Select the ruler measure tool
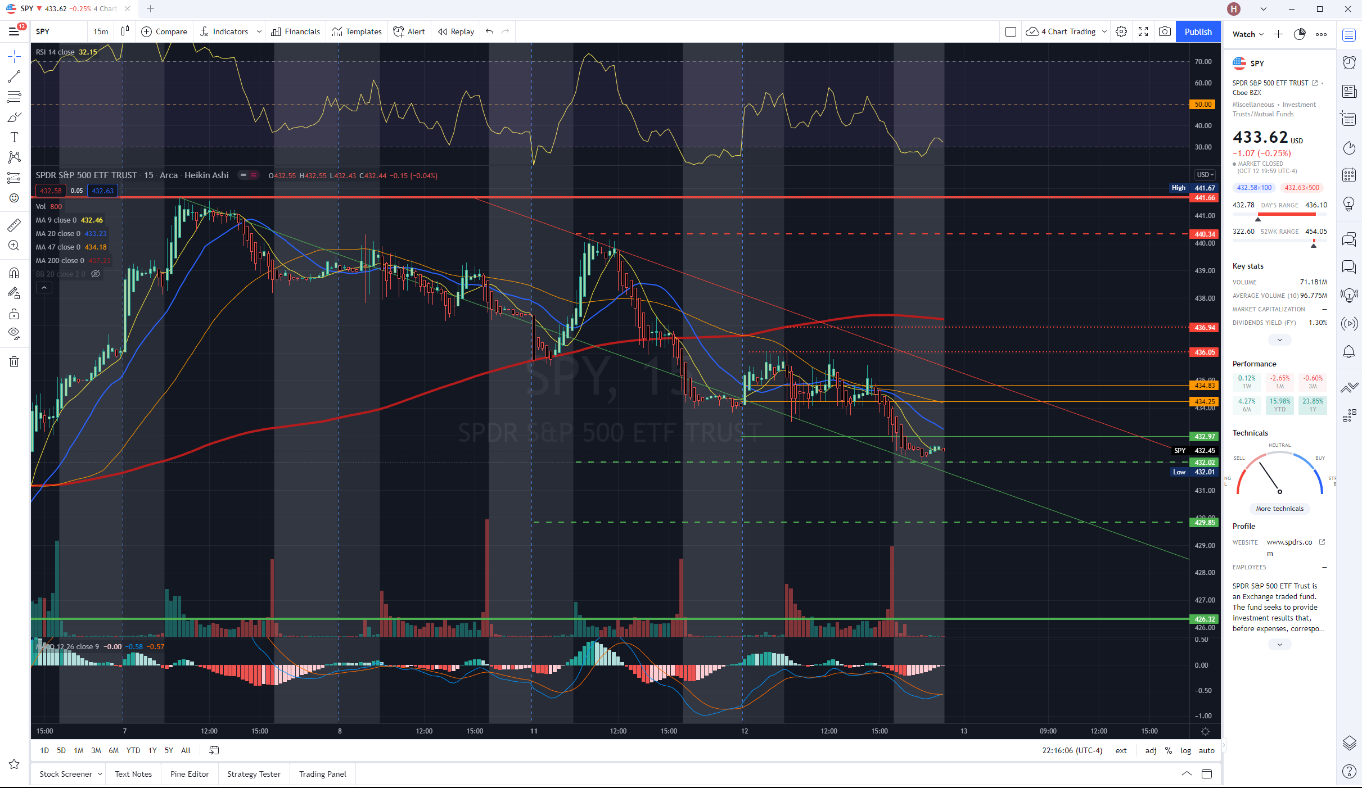 [x=14, y=225]
